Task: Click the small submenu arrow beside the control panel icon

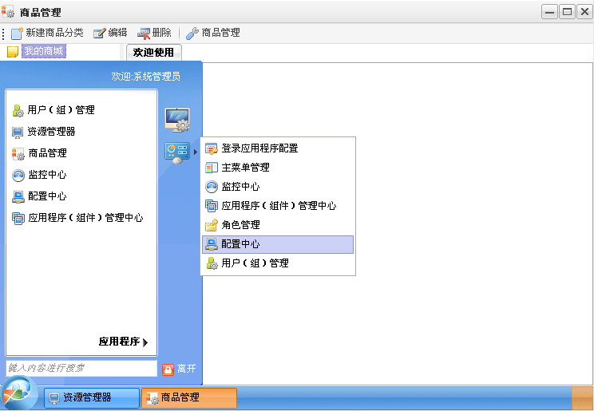Action: point(196,152)
